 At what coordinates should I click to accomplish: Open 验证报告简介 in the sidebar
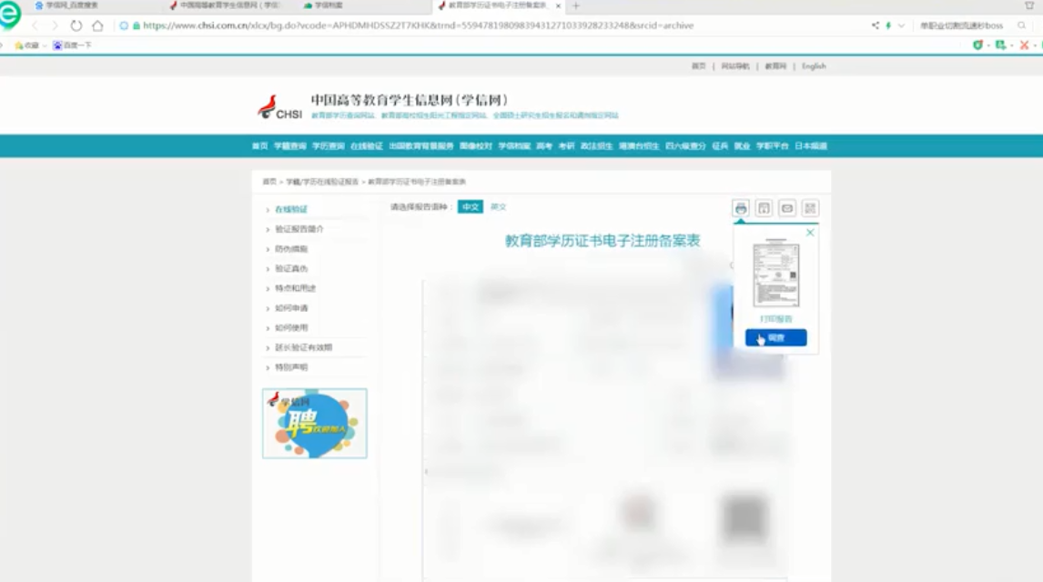[x=299, y=228]
